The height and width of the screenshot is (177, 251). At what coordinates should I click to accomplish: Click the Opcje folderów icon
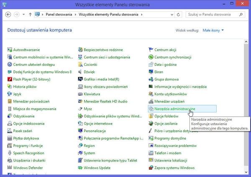pyautogui.click(x=151, y=116)
